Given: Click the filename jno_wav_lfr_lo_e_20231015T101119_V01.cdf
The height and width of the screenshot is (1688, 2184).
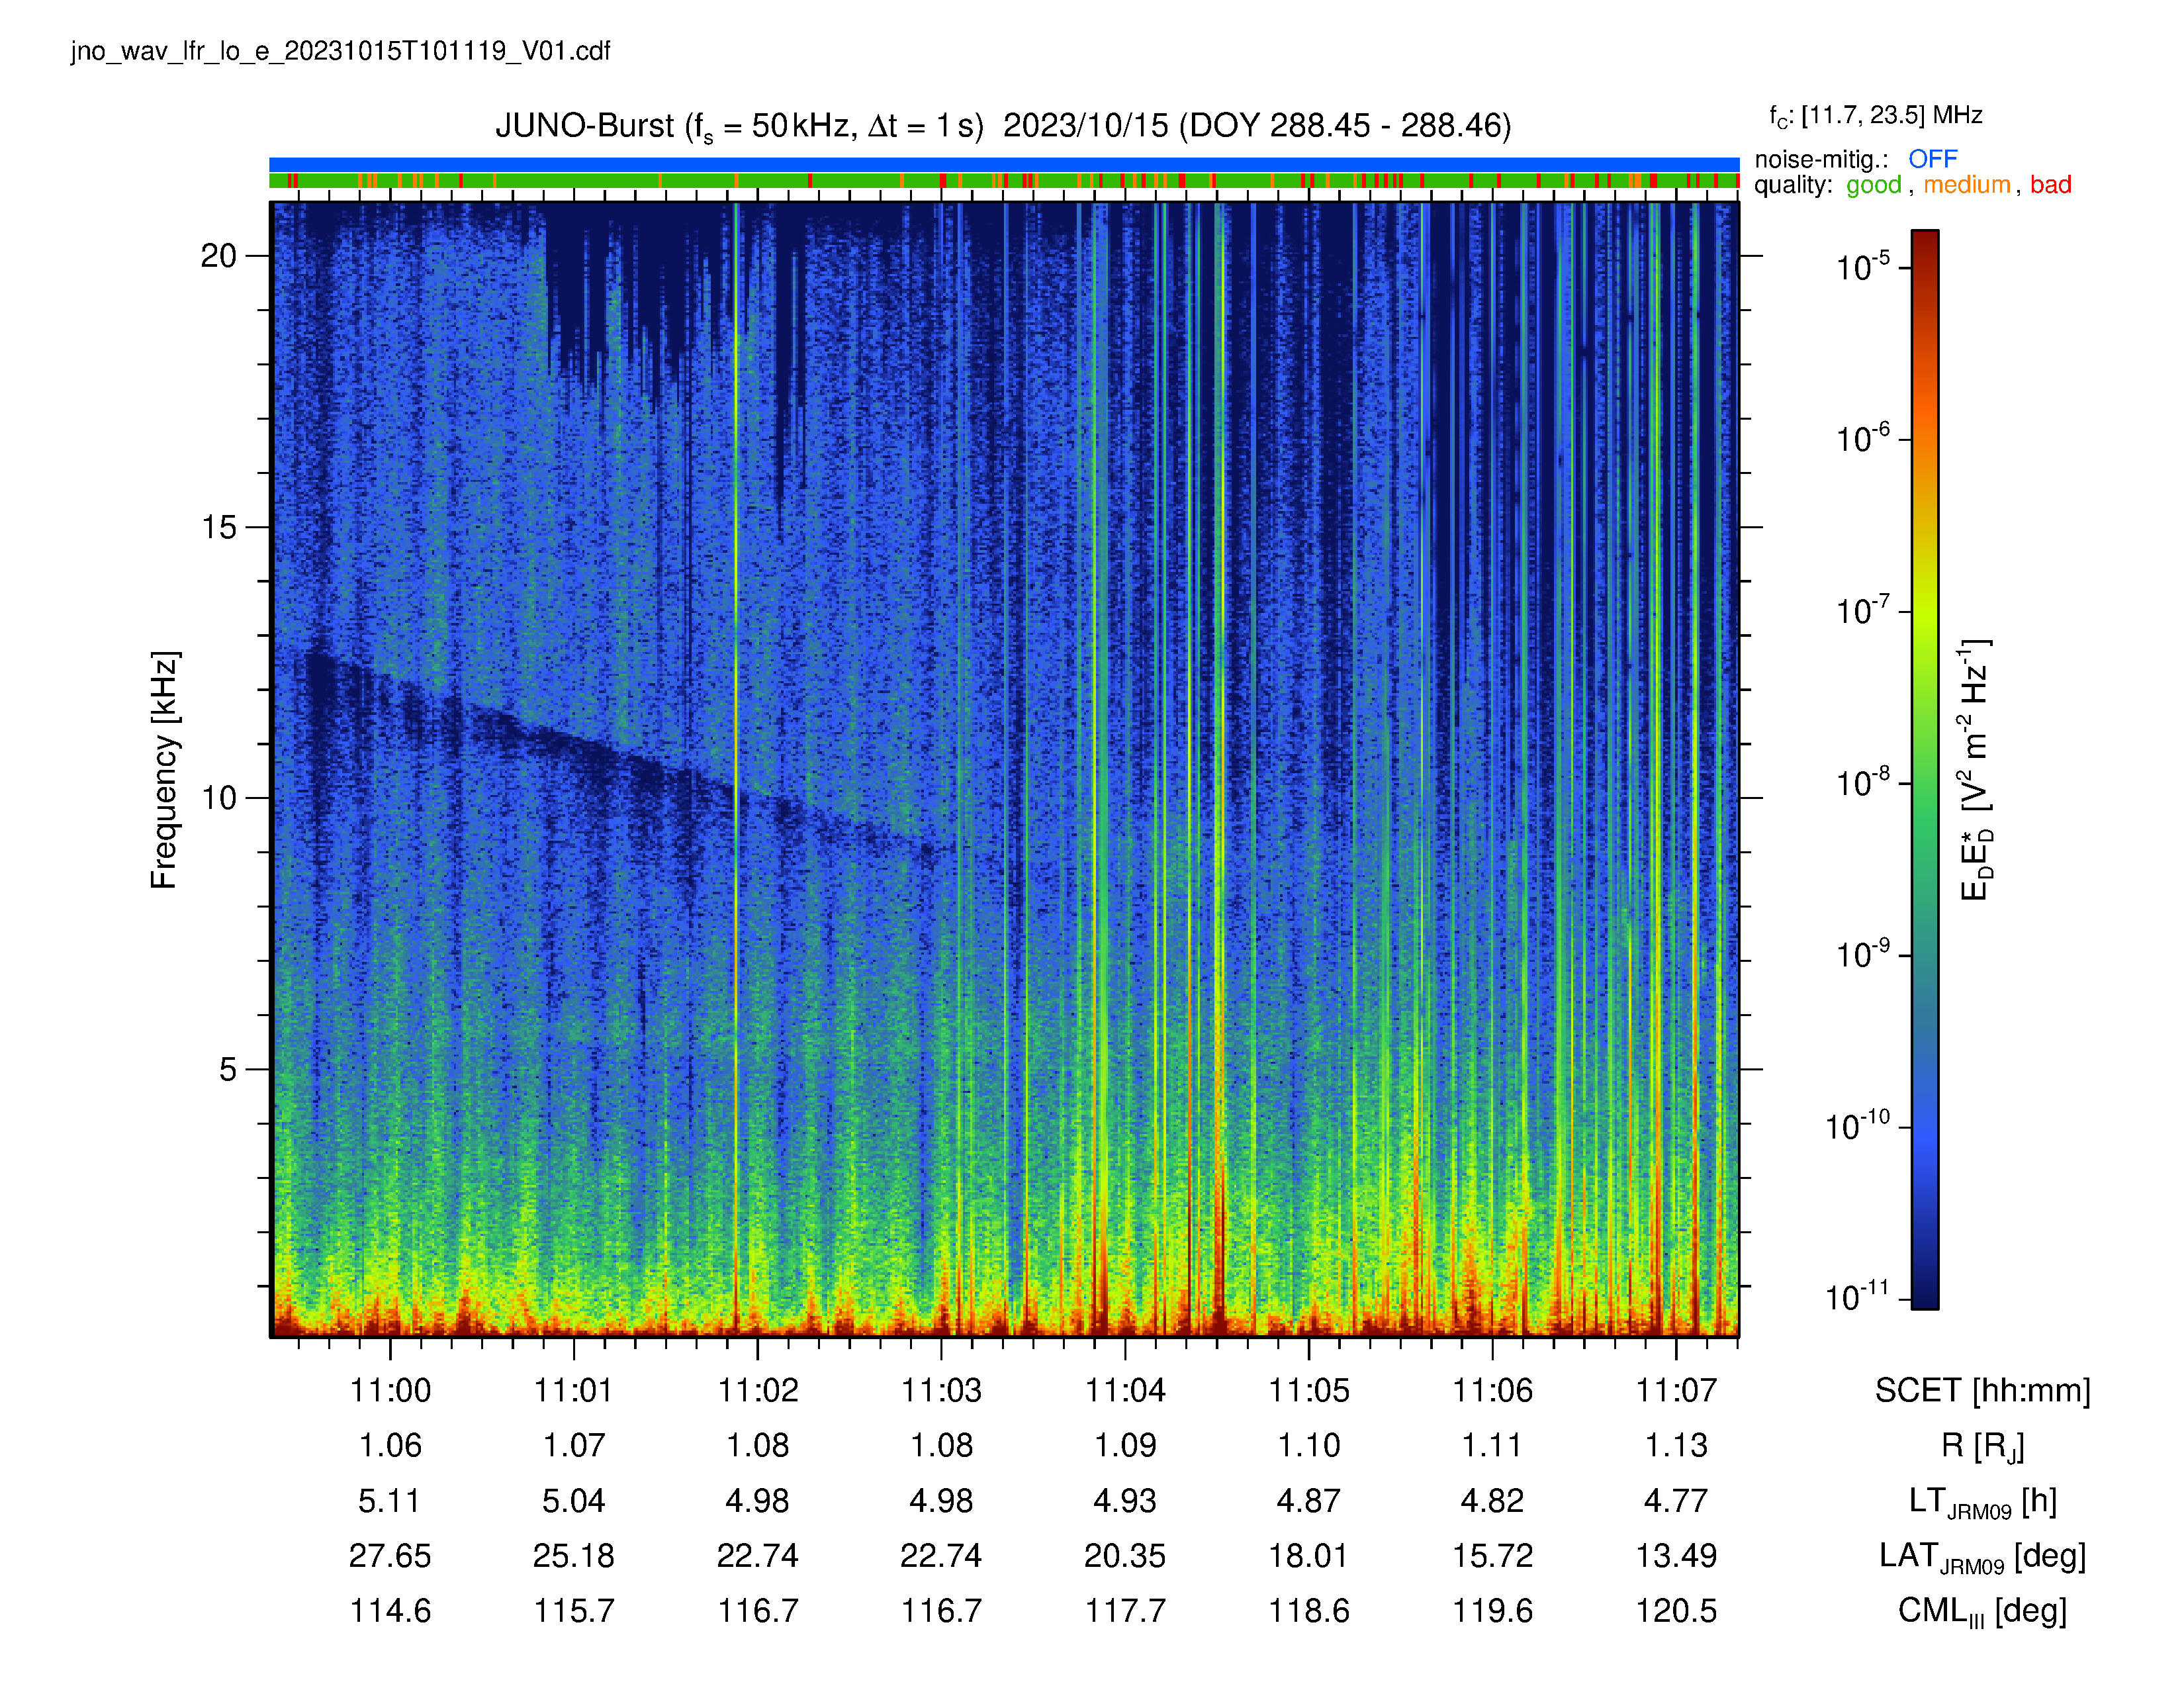Looking at the screenshot, I should coord(341,51).
